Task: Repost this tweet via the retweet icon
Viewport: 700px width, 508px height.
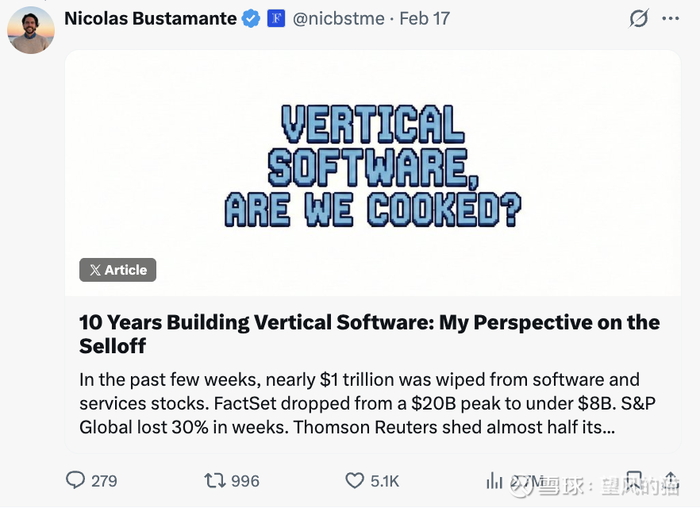Action: [x=214, y=480]
